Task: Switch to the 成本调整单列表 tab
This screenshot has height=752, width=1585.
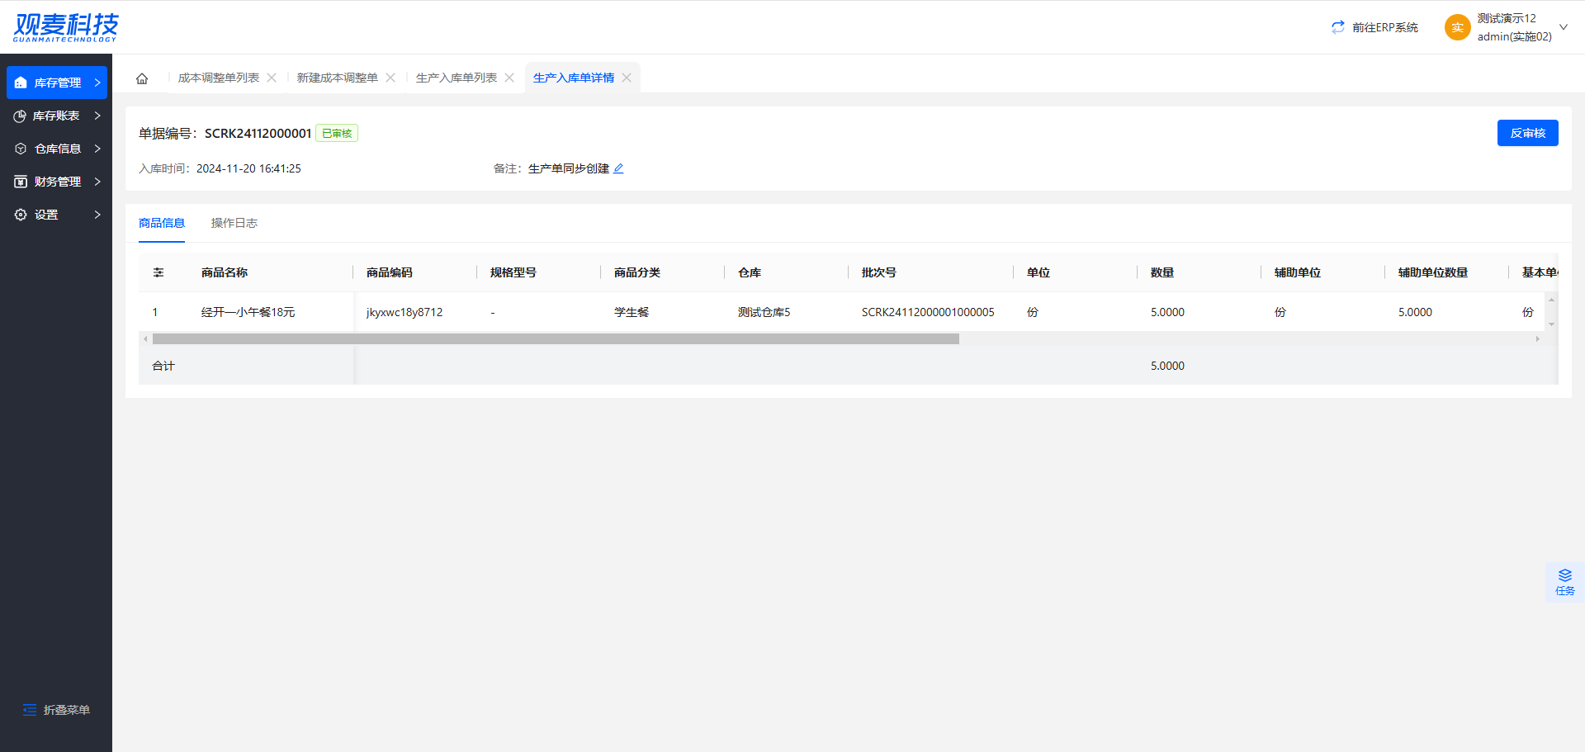Action: click(219, 78)
